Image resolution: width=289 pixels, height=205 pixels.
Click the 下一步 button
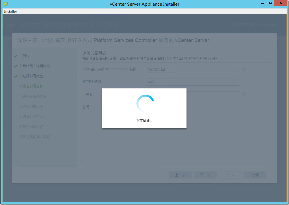tap(205, 175)
